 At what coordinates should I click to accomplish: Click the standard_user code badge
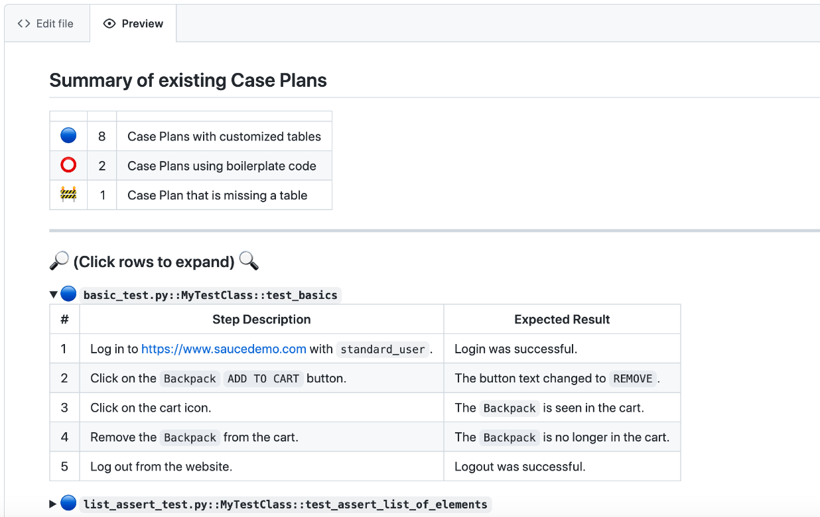(382, 349)
